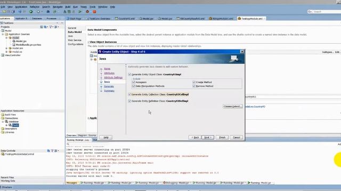Collapse the Database connections node
341x191 pixels.
(3, 121)
